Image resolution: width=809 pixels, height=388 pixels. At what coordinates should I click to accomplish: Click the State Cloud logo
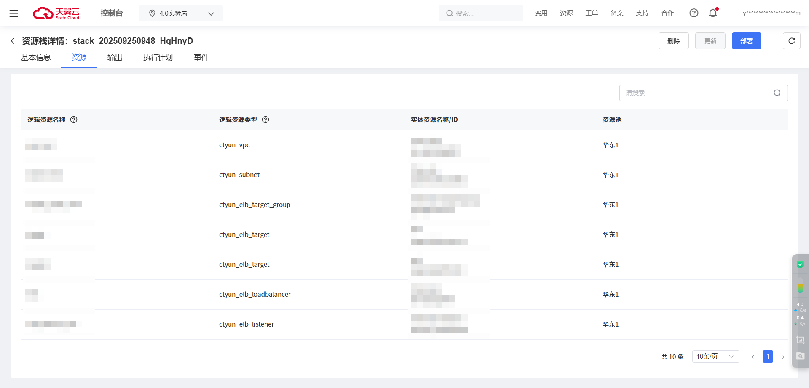click(x=56, y=13)
